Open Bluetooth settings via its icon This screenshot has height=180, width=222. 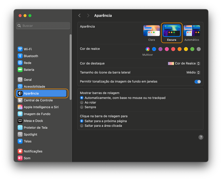coord(20,56)
